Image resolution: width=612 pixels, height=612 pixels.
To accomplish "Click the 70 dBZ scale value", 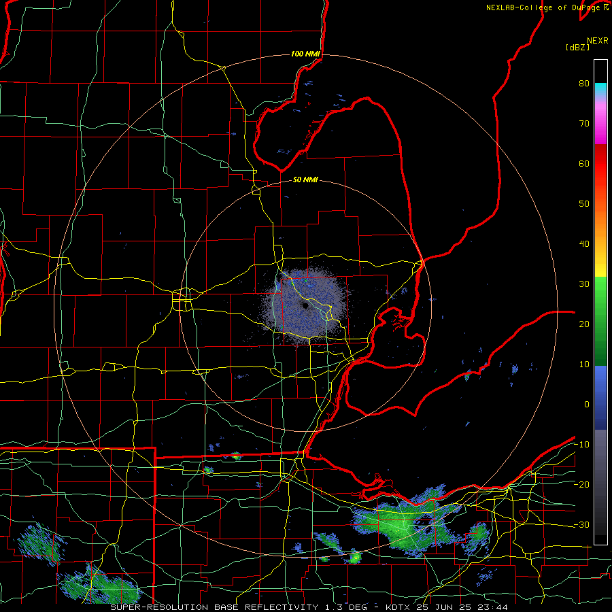I will pos(584,124).
